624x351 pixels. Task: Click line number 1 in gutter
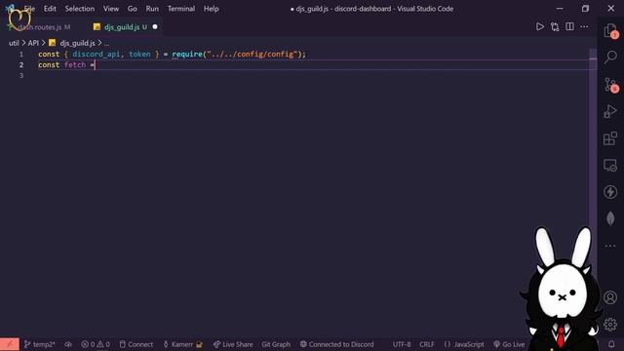(21, 55)
